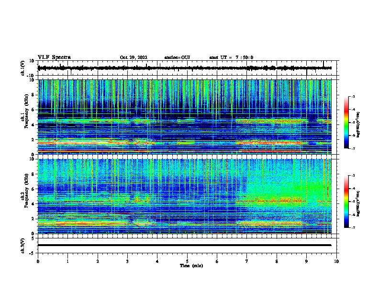Screen dimensions: 379x293
Task: Click the "ch.1(V)" waveform axis label
Action: (x=23, y=68)
